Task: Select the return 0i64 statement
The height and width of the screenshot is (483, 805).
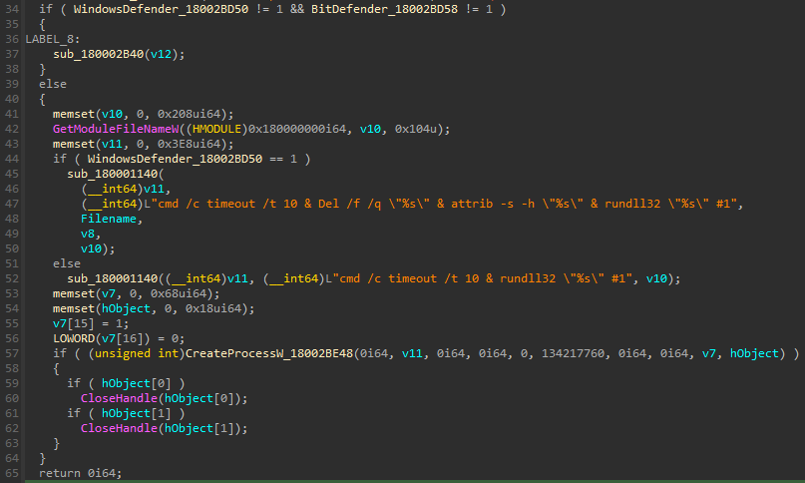Action: pyautogui.click(x=80, y=473)
